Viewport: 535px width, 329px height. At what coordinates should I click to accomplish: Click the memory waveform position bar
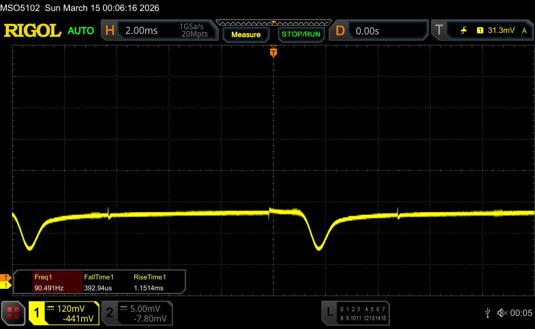(273, 23)
